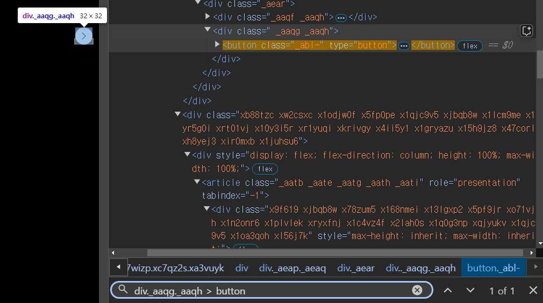Collapse the article _aatb node
The height and width of the screenshot is (303, 543).
(x=197, y=182)
